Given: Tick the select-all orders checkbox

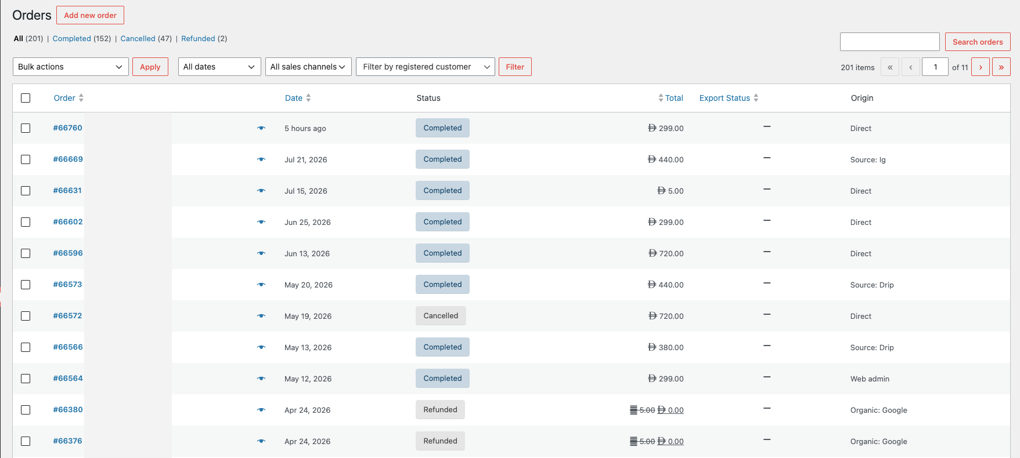Looking at the screenshot, I should tap(26, 98).
